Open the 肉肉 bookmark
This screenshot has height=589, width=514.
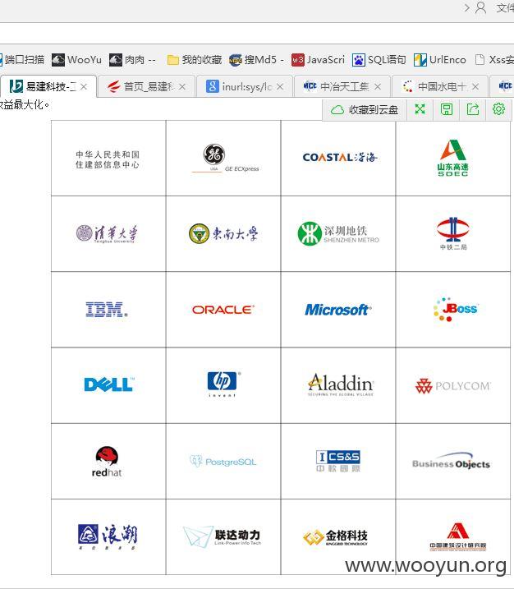coord(132,60)
